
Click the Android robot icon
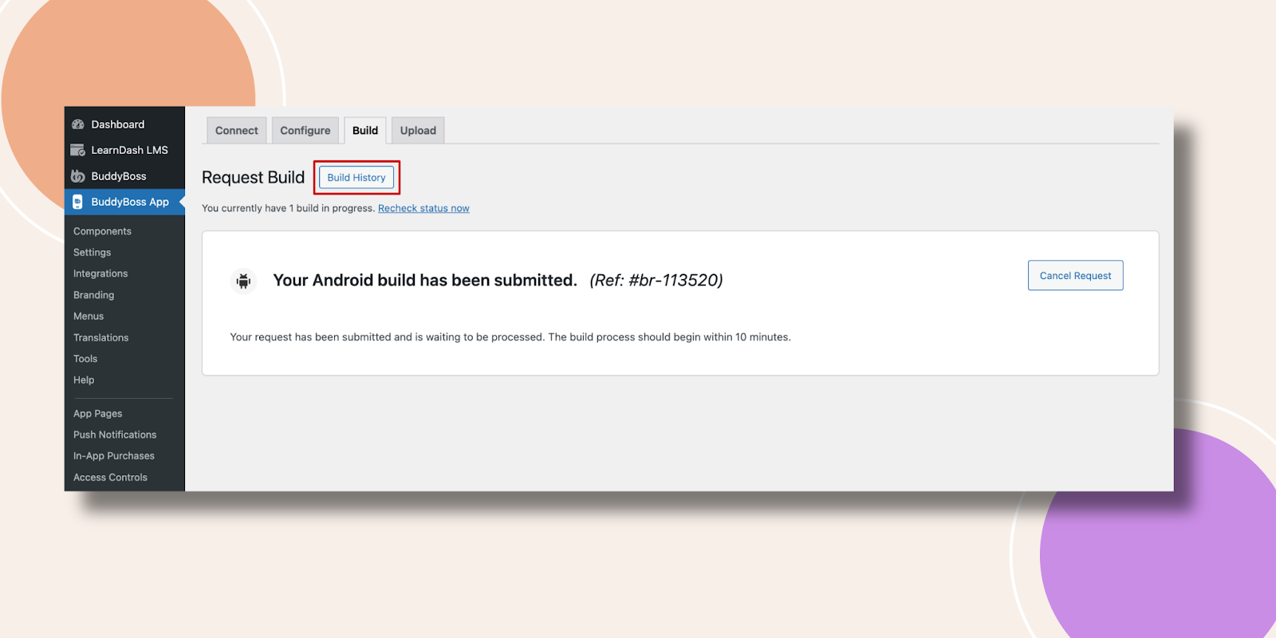(243, 281)
